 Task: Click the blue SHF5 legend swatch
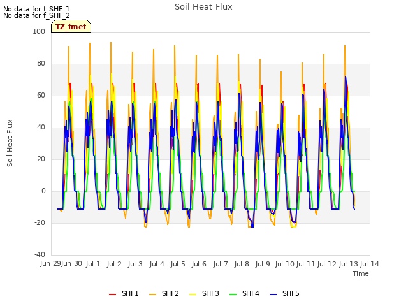[x=273, y=295]
